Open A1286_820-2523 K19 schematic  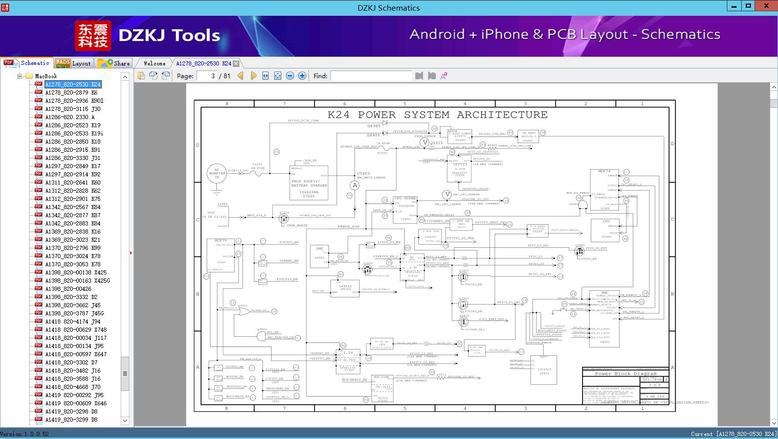click(x=73, y=125)
